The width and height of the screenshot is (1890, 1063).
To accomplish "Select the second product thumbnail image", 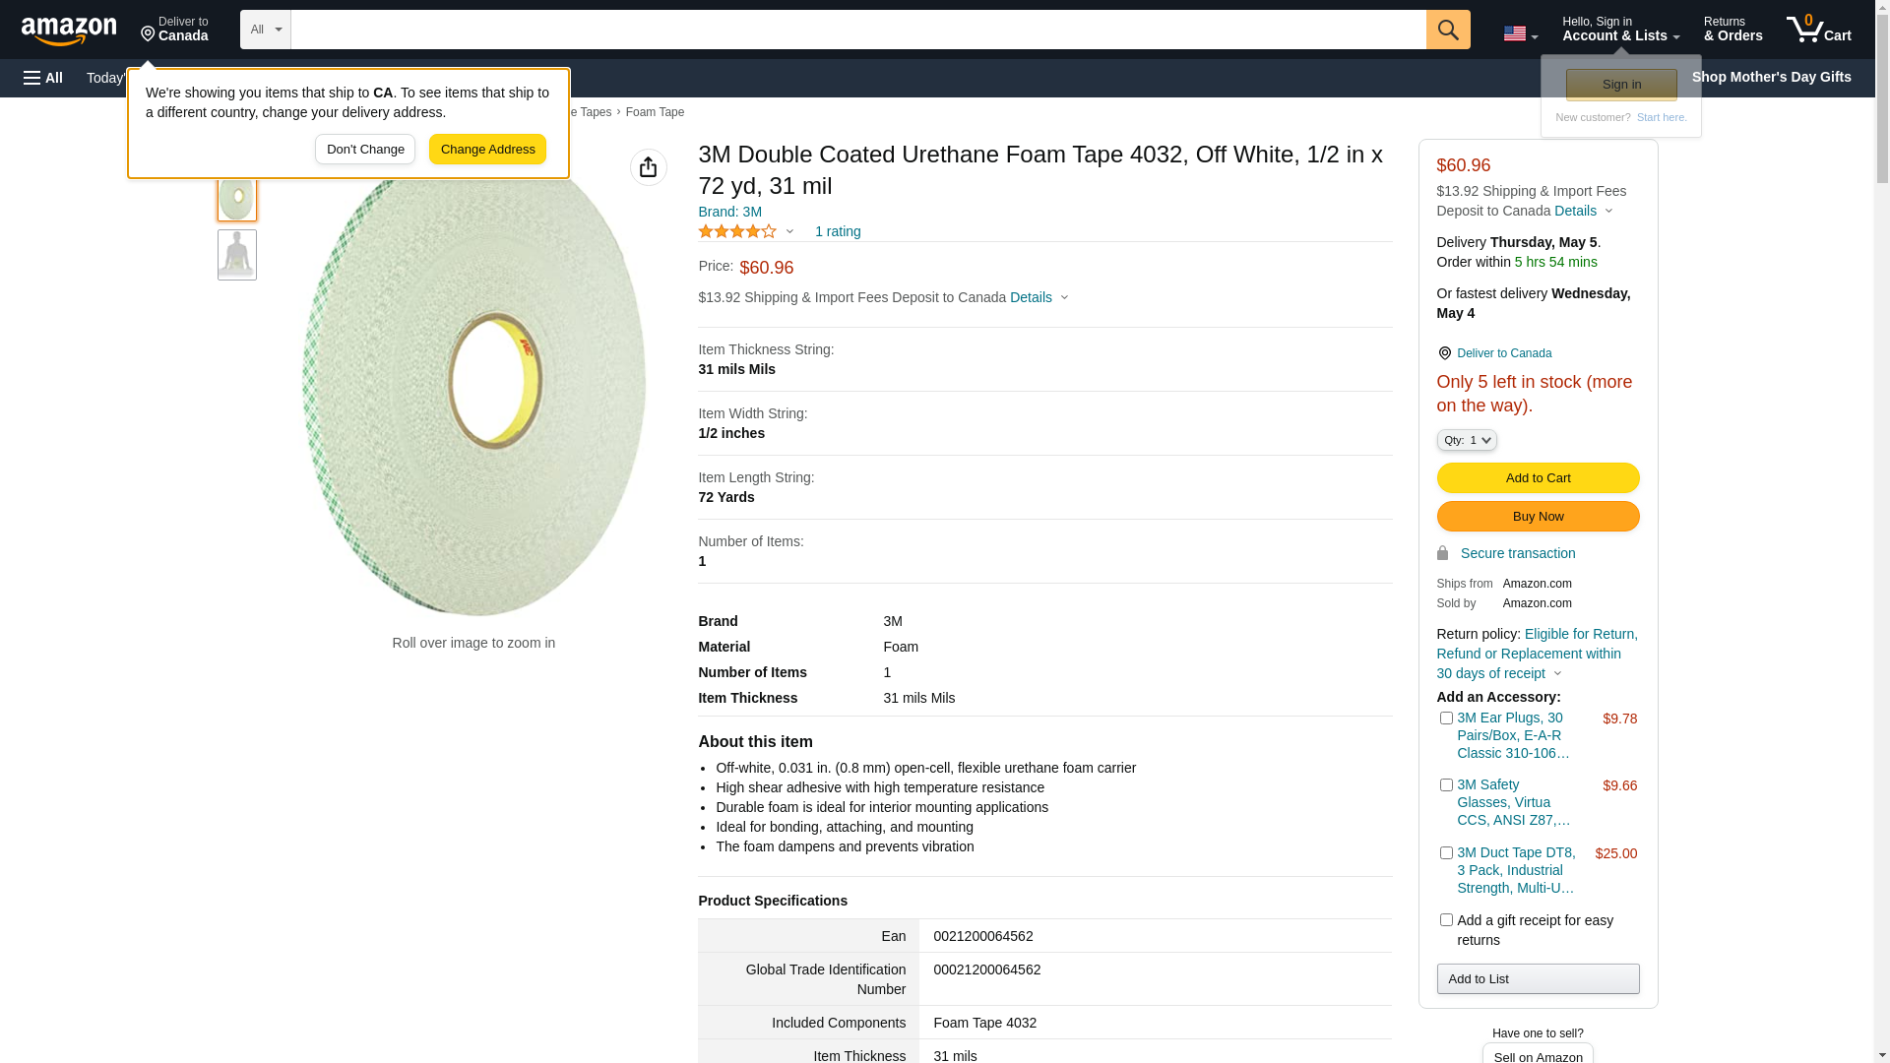I will click(237, 255).
